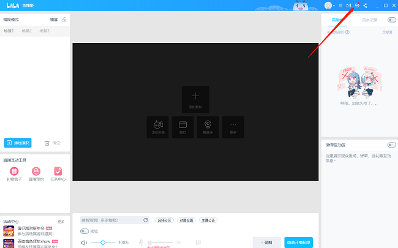Screen dimensions: 398x248
Task: Open the 礼物盒子 gift box tool
Action: [x=14, y=174]
